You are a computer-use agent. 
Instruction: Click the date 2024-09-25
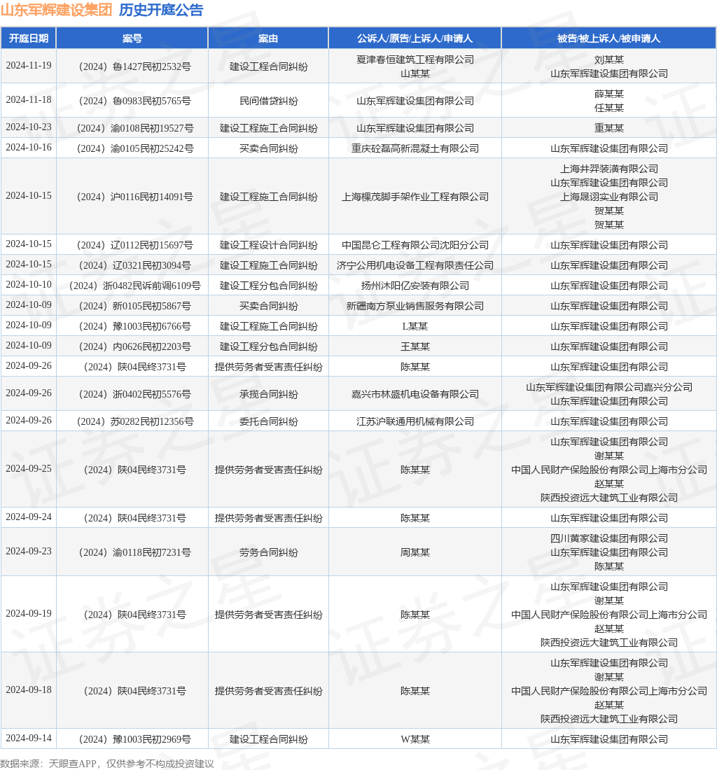pos(29,468)
